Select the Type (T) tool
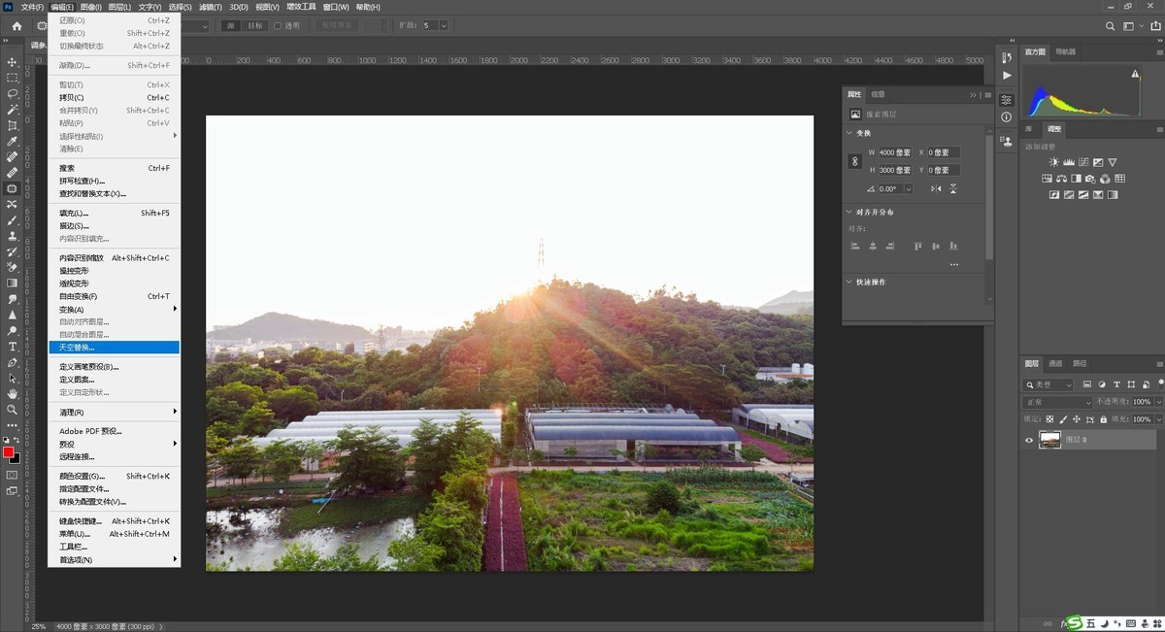Image resolution: width=1165 pixels, height=632 pixels. click(13, 347)
